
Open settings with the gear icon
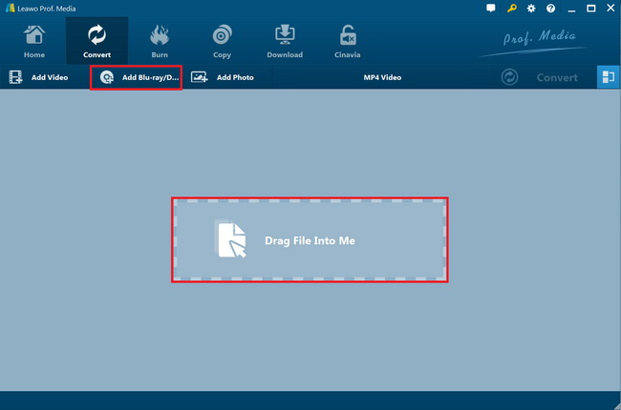(x=531, y=9)
